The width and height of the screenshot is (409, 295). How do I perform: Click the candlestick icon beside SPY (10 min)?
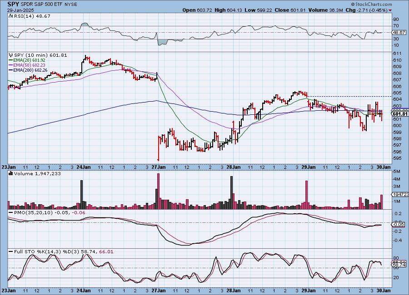tap(11, 55)
